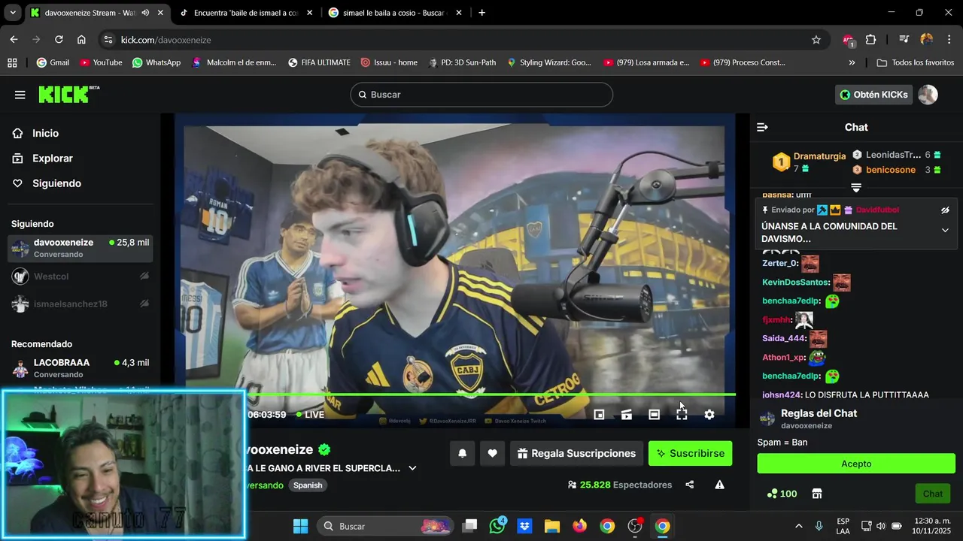Open the user profile avatar menu

[928, 95]
